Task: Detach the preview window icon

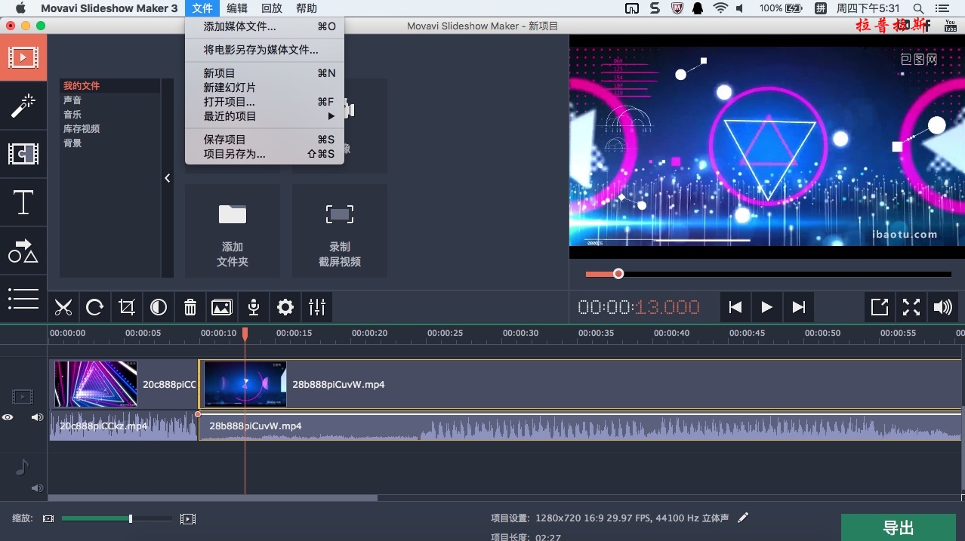Action: 880,307
